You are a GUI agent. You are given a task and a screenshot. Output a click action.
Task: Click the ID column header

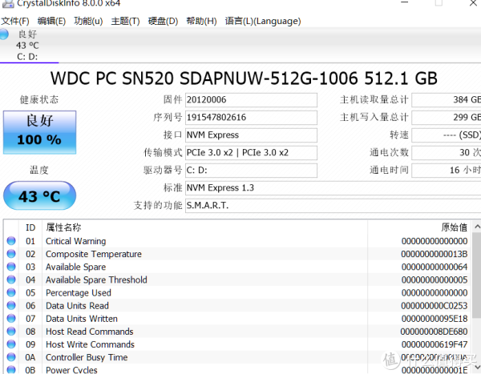(x=30, y=227)
